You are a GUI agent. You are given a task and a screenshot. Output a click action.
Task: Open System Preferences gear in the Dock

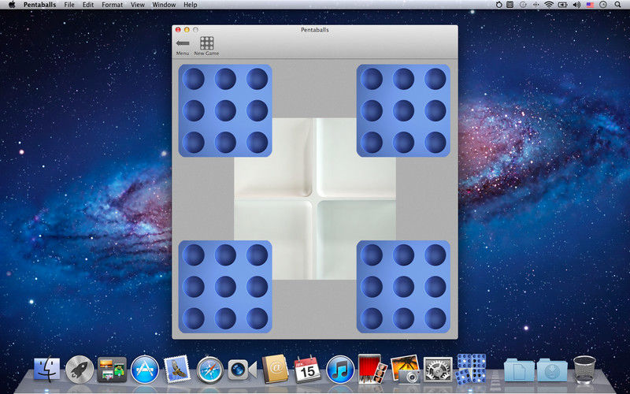pyautogui.click(x=438, y=370)
